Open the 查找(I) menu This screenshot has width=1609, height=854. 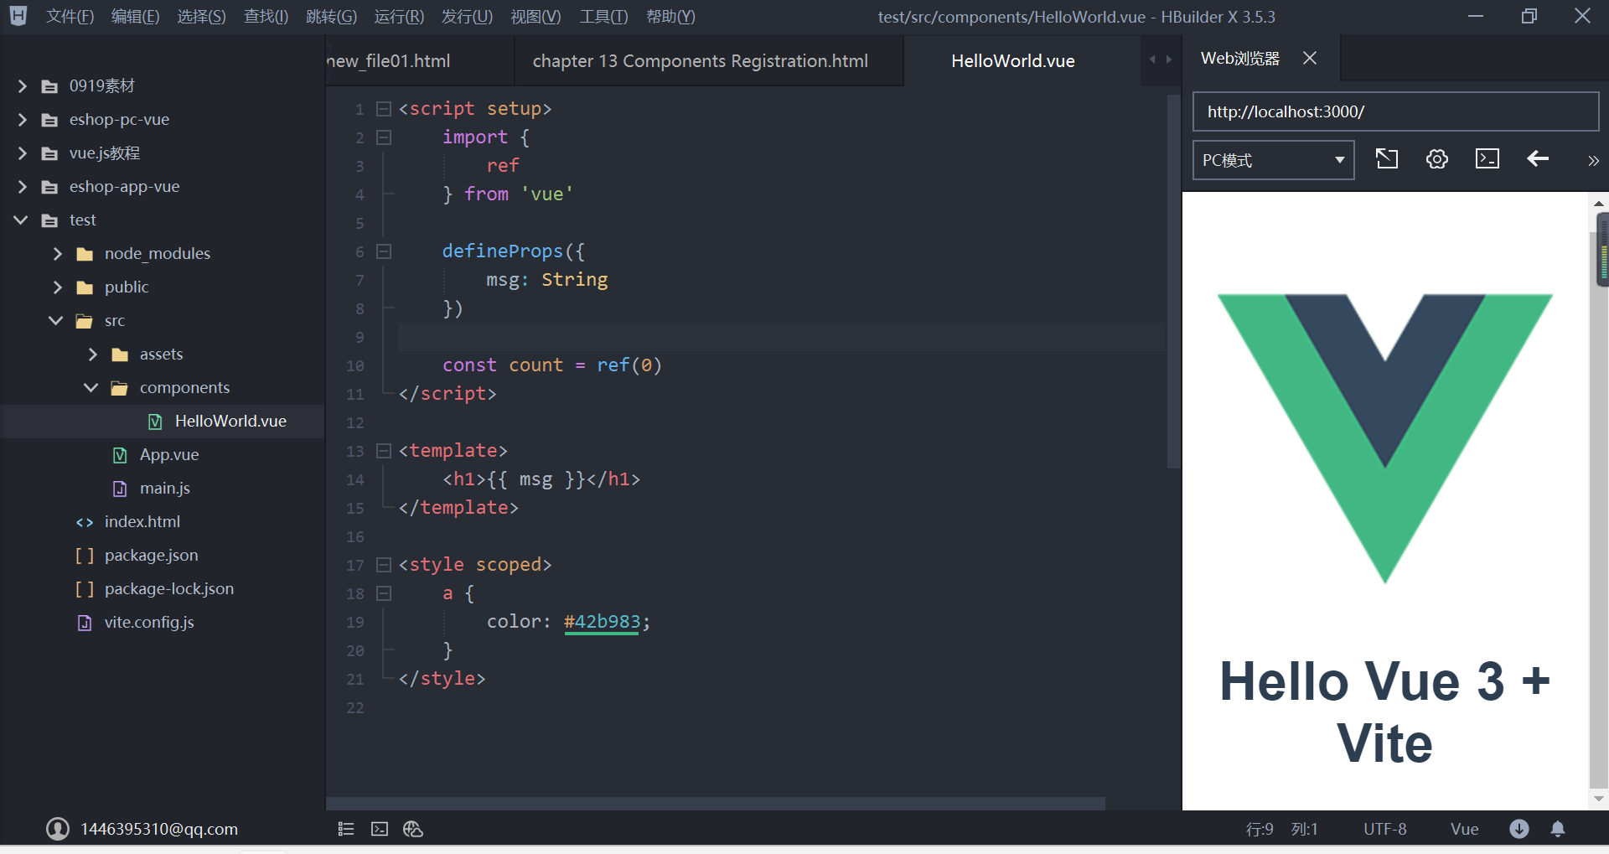pos(266,17)
